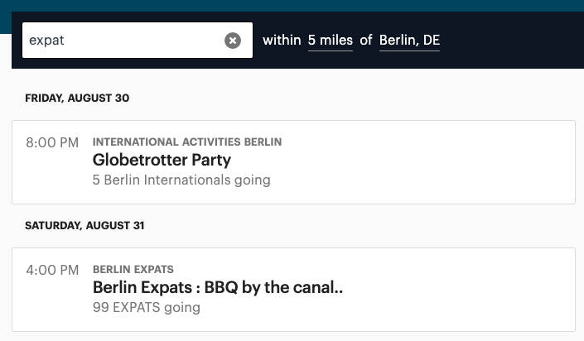Click into the expat search field
This screenshot has width=584, height=341.
(123, 41)
